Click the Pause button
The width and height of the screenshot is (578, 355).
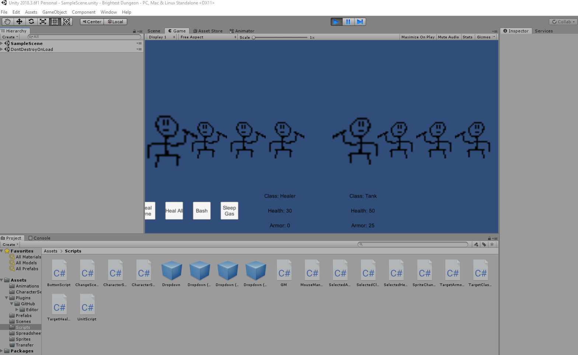(348, 22)
